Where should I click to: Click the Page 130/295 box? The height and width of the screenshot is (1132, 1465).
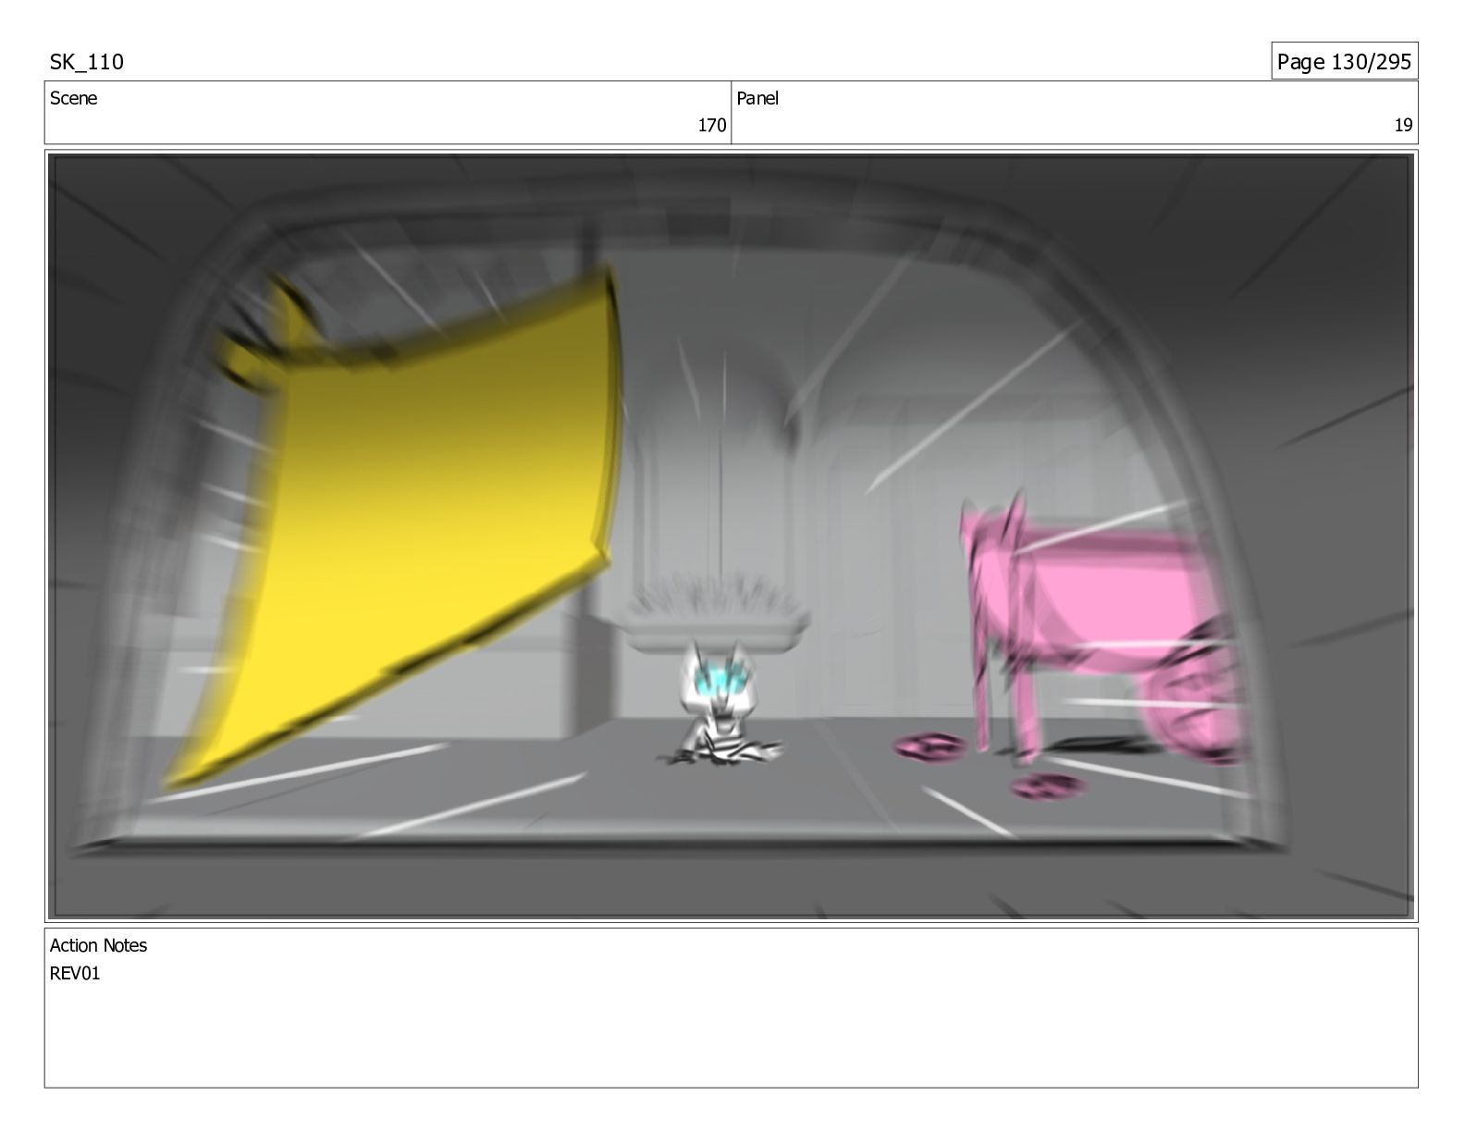(1344, 61)
